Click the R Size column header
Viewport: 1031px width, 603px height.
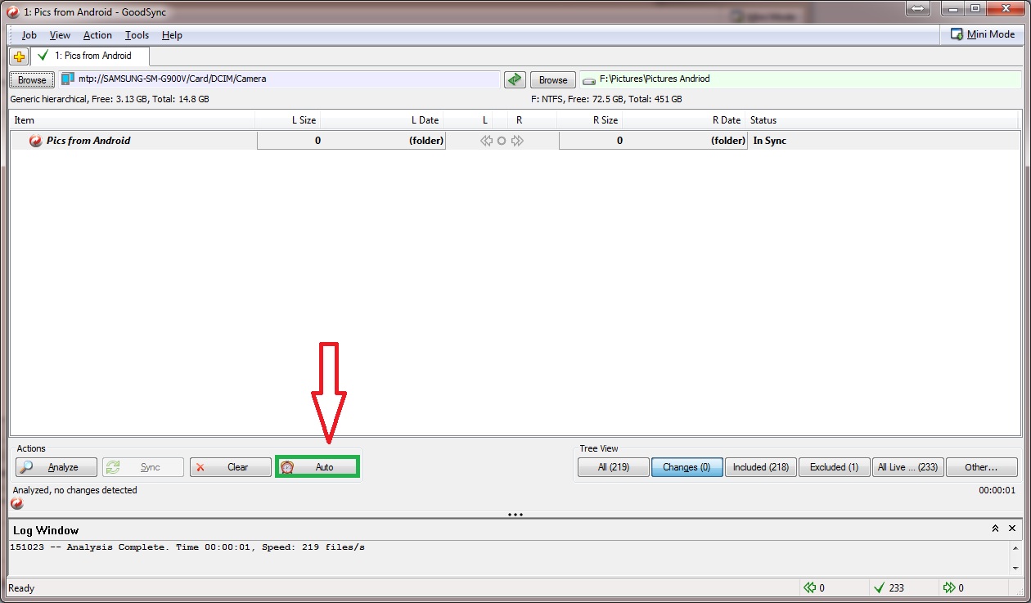coord(590,120)
